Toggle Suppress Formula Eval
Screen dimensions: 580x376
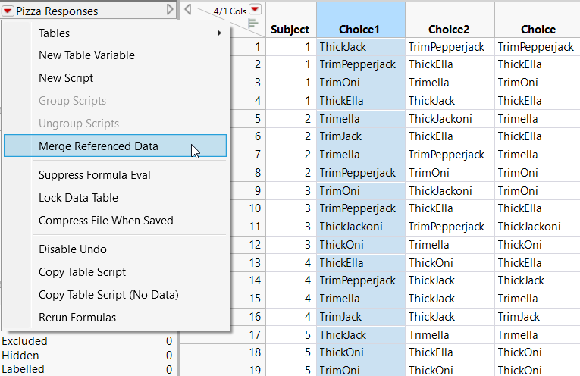[95, 175]
